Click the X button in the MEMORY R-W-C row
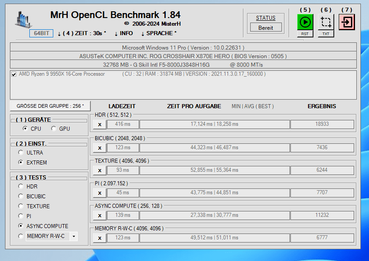Screen dimensions: 369x261 (x=99, y=238)
